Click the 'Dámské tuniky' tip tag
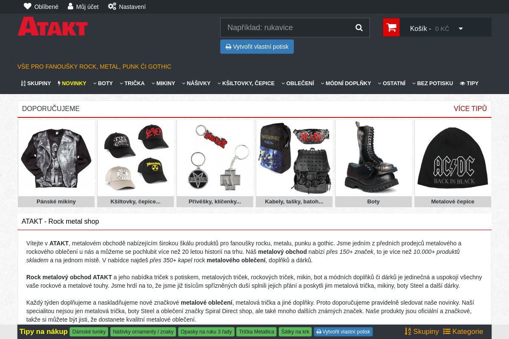Viewport: 509px width, 339px height. [89, 332]
